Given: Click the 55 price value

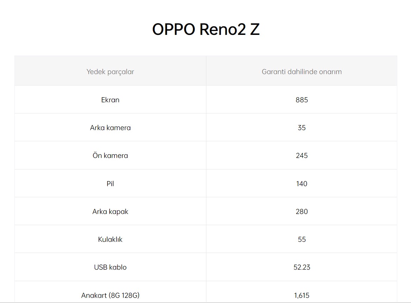Looking at the screenshot, I should [x=302, y=239].
